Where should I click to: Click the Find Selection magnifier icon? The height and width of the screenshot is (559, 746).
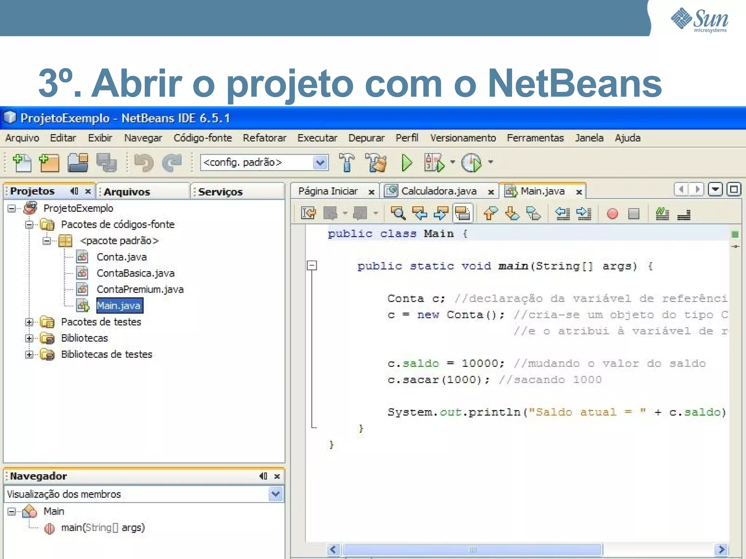(x=398, y=213)
